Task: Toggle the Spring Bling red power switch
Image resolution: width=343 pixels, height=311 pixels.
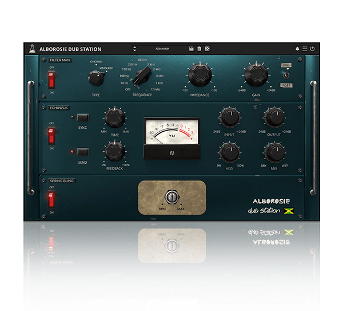Action: (x=51, y=199)
